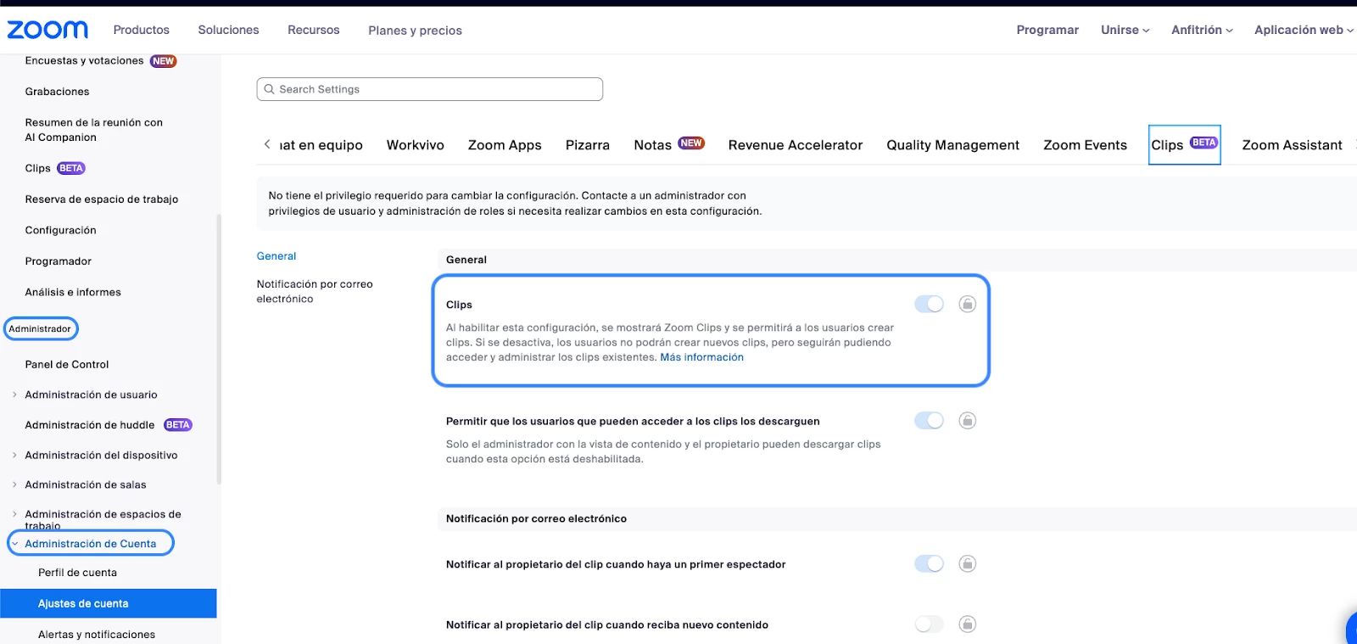1357x644 pixels.
Task: Switch to the Zoom Events tab
Action: (1085, 145)
